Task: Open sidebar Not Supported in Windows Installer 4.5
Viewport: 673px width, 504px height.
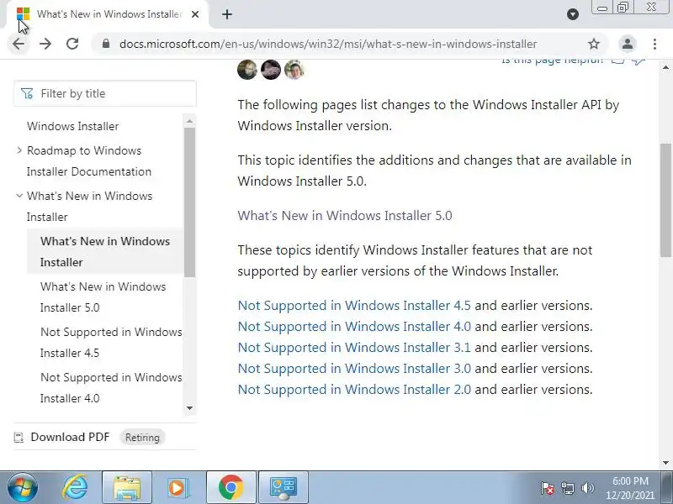Action: 111,343
